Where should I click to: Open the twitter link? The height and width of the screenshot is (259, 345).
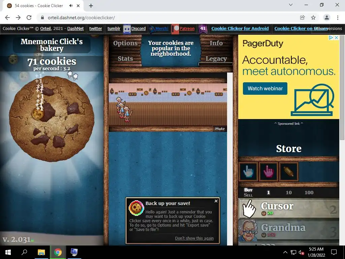[95, 28]
